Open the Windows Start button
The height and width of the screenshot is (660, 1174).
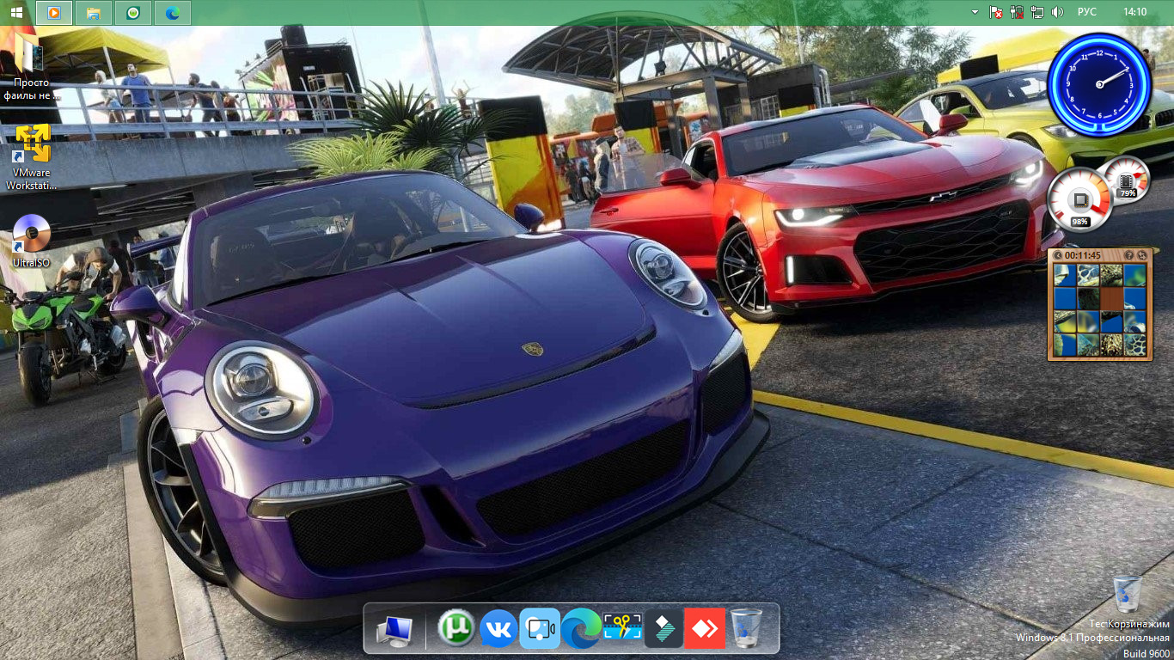pyautogui.click(x=16, y=12)
